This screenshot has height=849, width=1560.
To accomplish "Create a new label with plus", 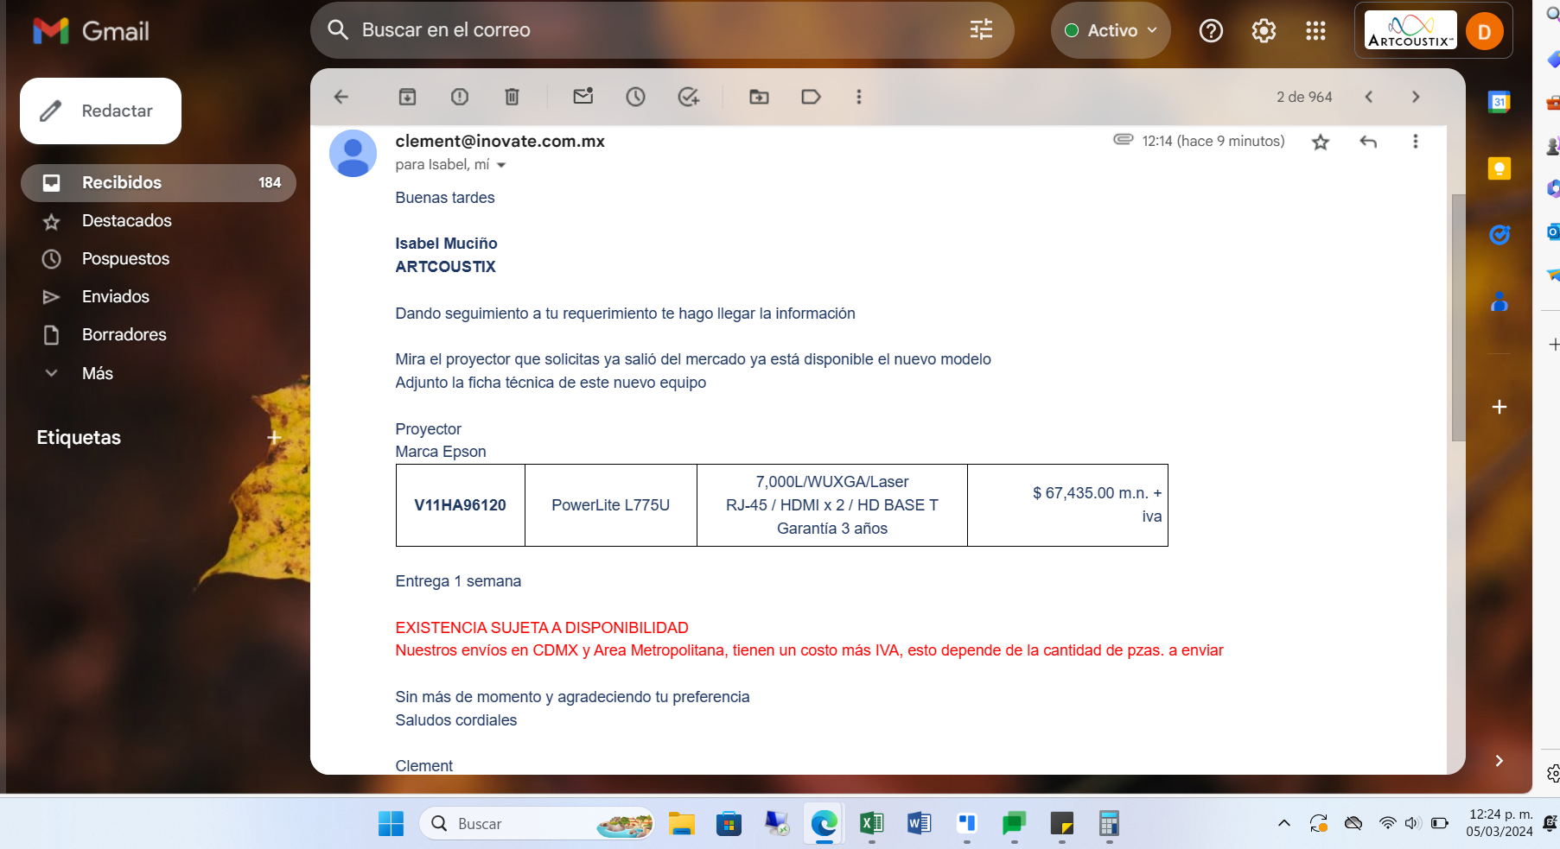I will 275,438.
